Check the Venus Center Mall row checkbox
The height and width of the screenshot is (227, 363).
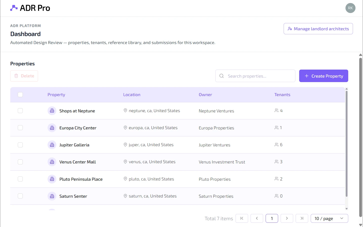click(20, 162)
